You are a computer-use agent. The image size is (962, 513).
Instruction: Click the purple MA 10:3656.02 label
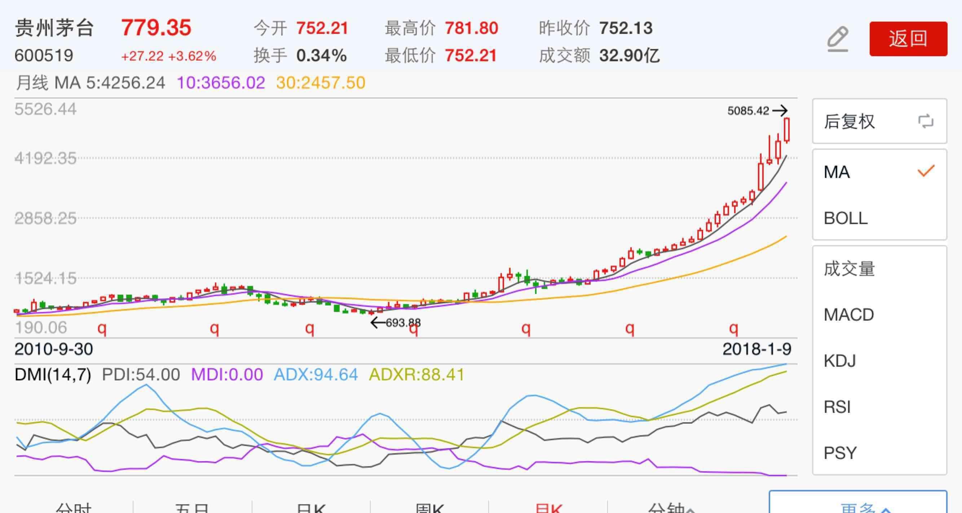pos(221,82)
